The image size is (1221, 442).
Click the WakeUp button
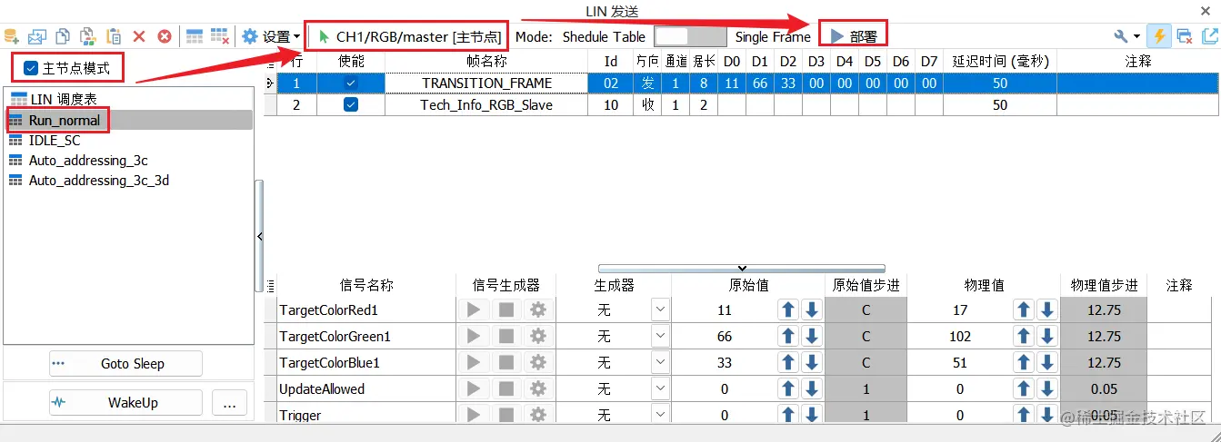pyautogui.click(x=125, y=402)
